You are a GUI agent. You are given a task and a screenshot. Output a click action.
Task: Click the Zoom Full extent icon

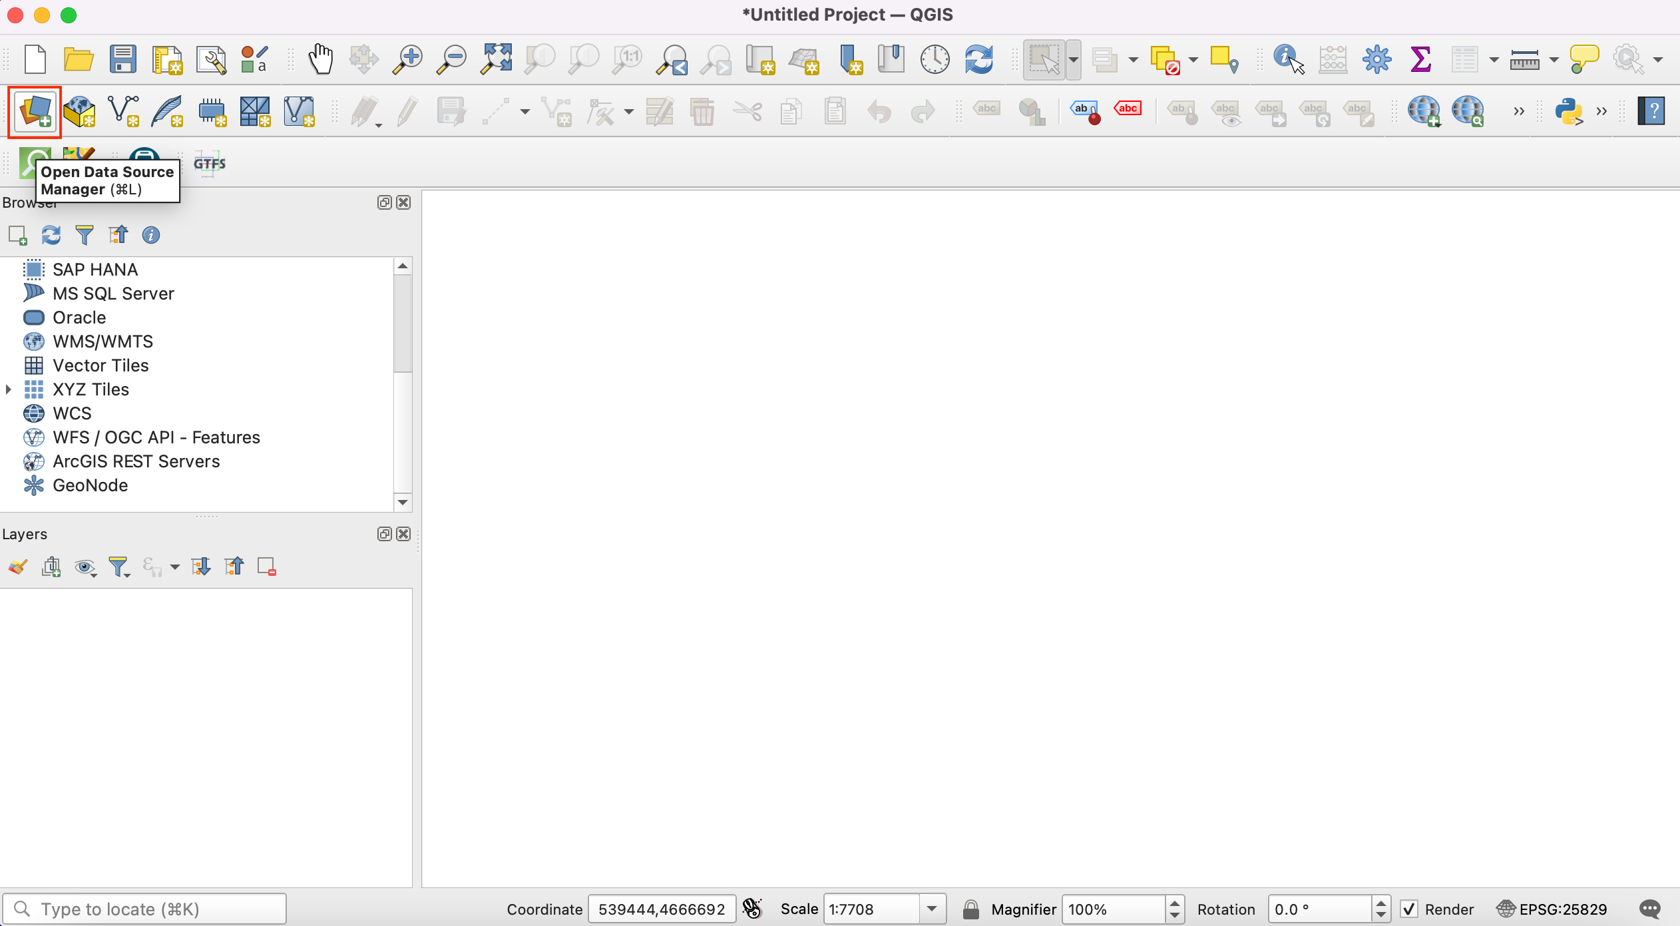click(x=497, y=59)
